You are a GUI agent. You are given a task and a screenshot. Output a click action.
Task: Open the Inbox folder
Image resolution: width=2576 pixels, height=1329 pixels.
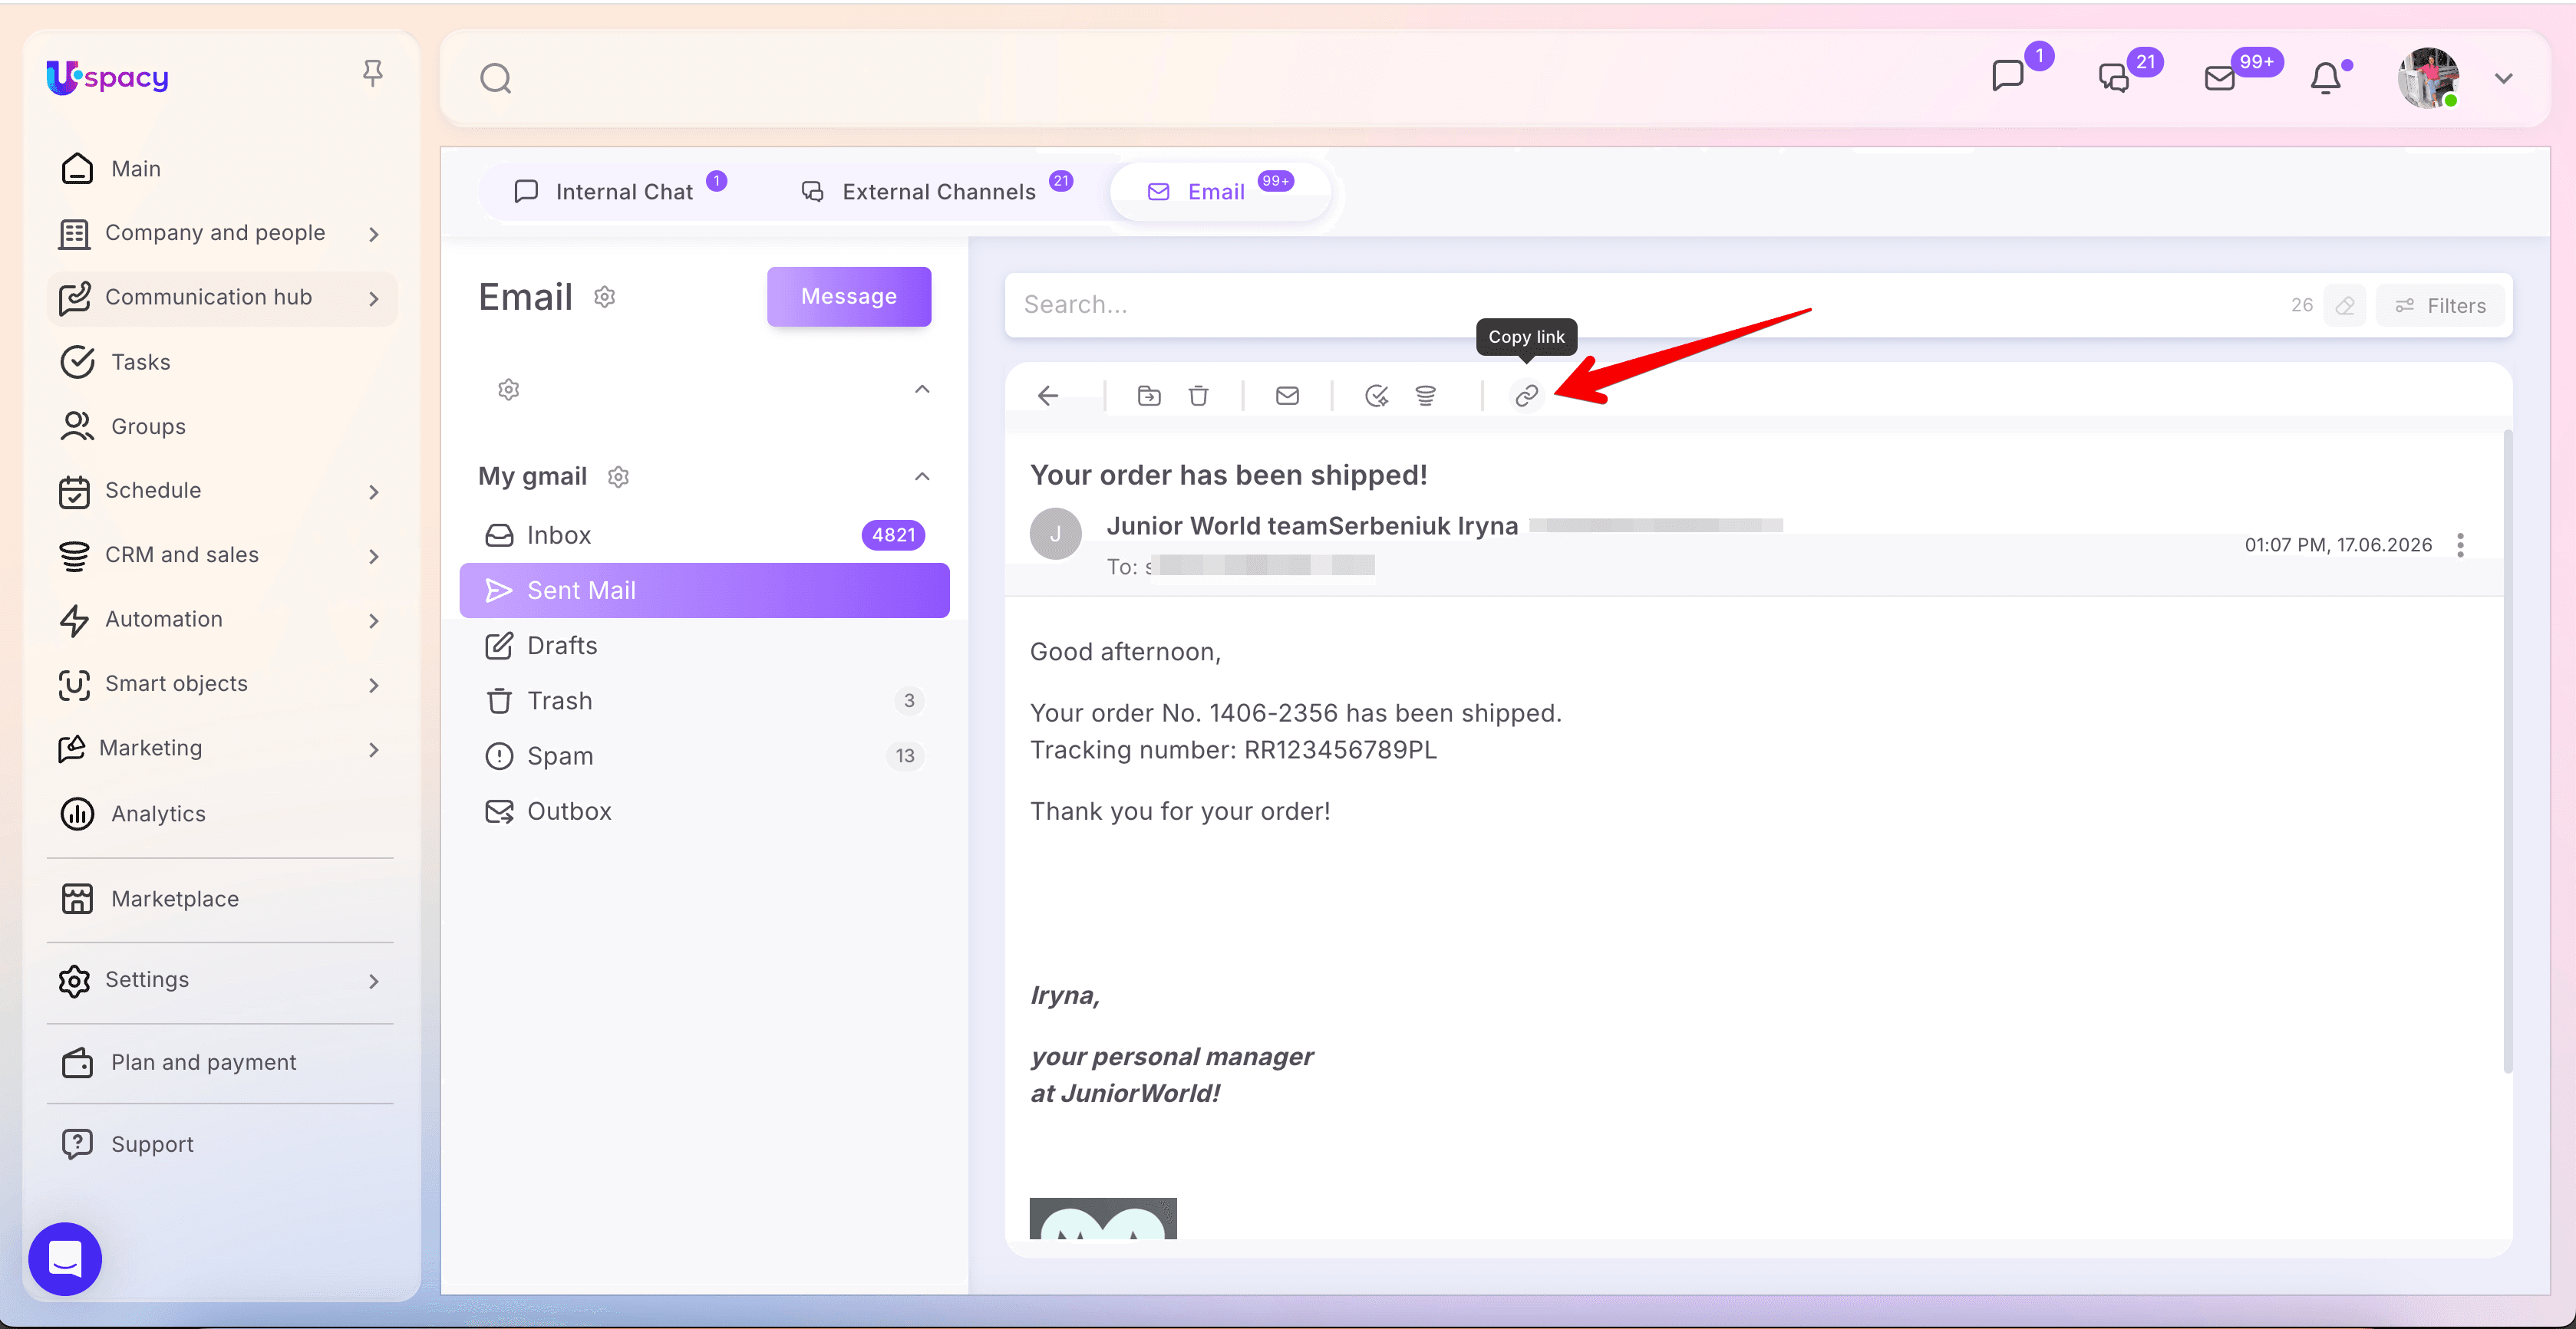click(x=704, y=535)
